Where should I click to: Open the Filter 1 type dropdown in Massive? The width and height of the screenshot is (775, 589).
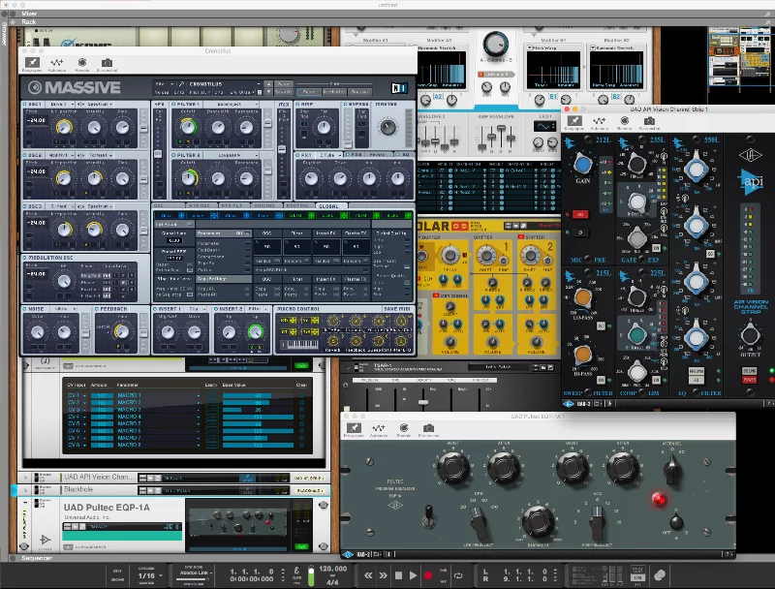(x=237, y=105)
